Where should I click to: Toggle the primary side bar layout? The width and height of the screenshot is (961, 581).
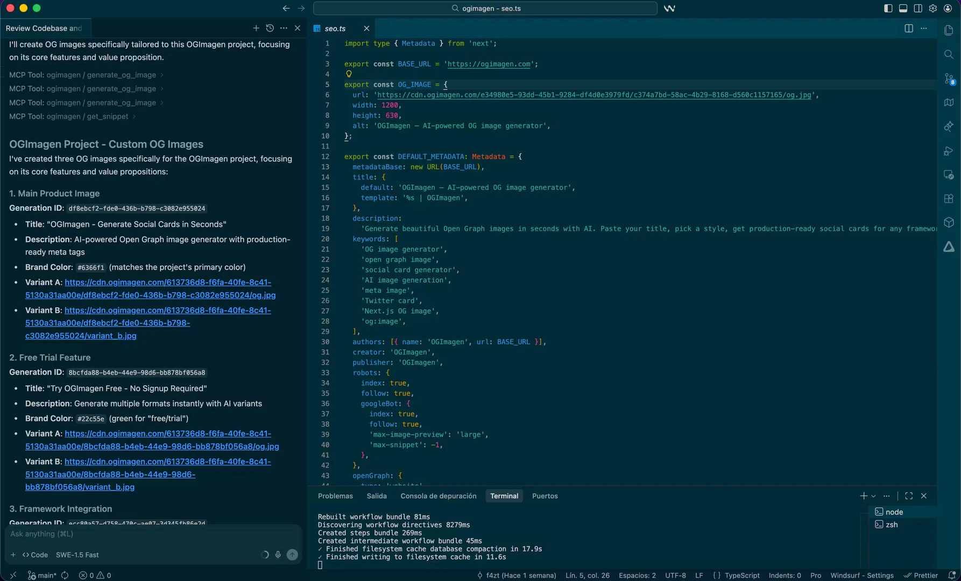(888, 8)
